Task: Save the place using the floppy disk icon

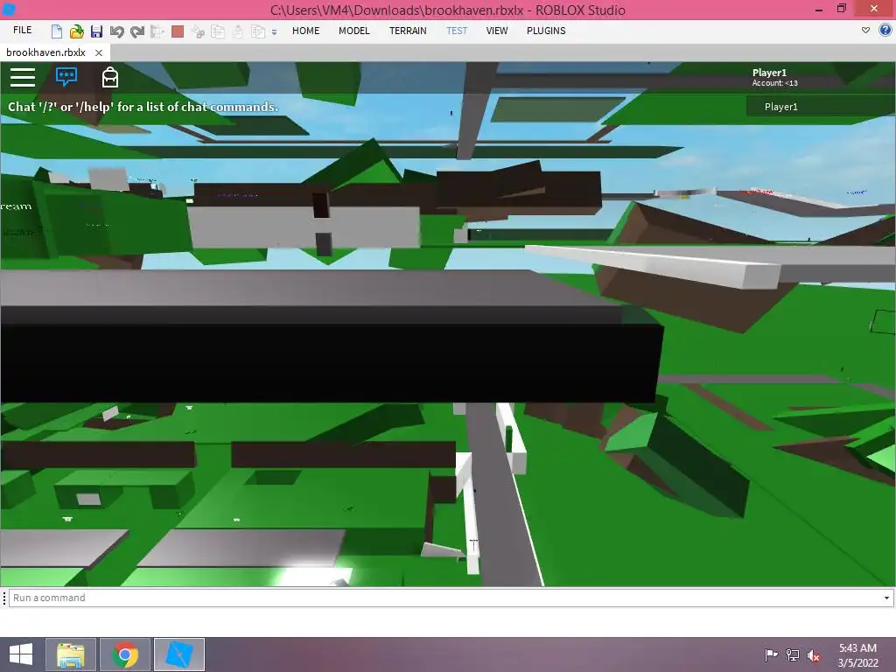Action: coord(96,31)
